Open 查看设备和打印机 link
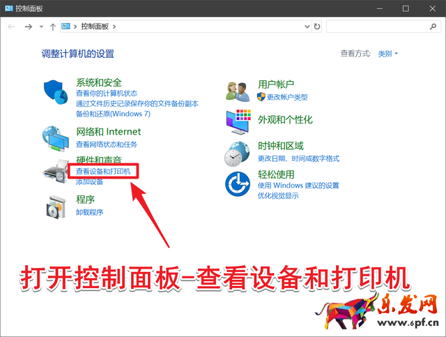The height and width of the screenshot is (337, 446). pyautogui.click(x=107, y=171)
